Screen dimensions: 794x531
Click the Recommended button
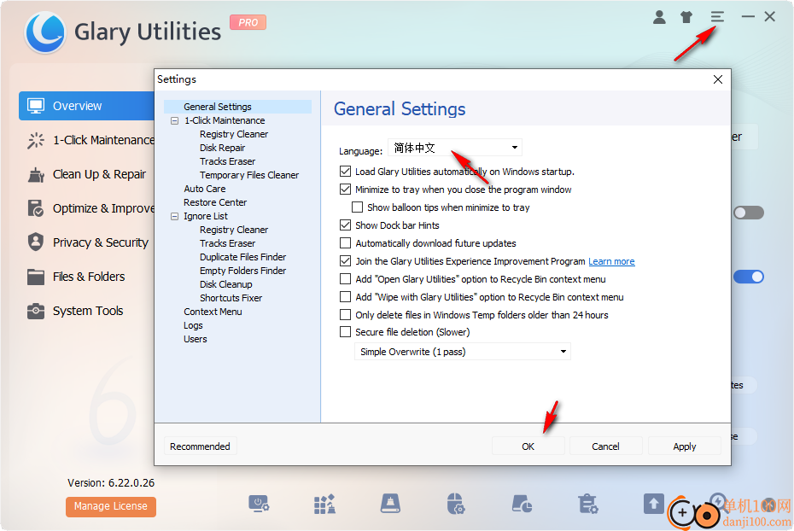tap(200, 446)
